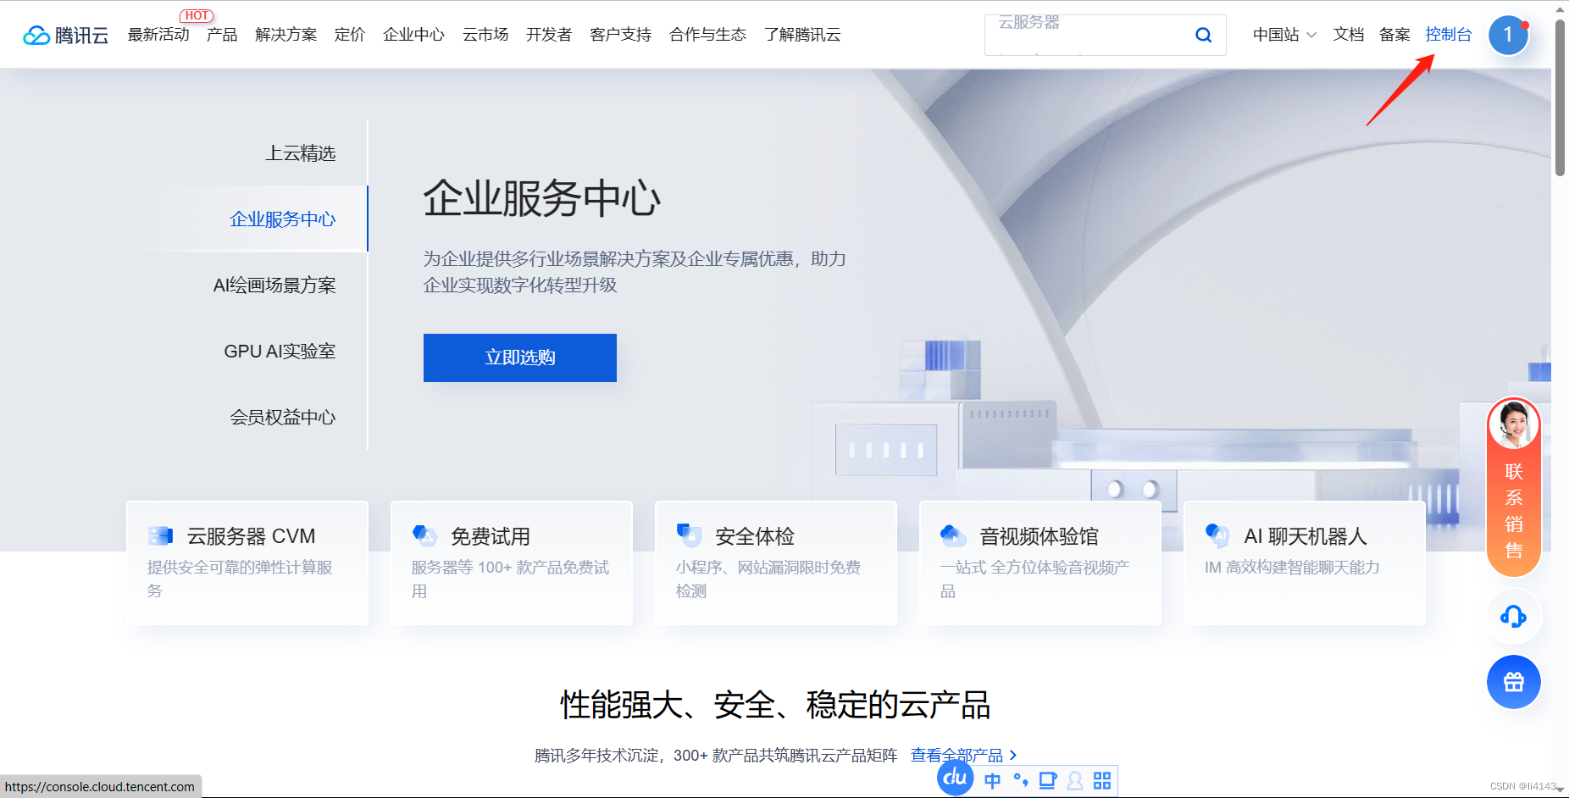Open the 了解腾讯云 menu
Screen dimensions: 1569x798
802,35
